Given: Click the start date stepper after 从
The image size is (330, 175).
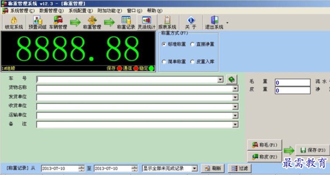Looking at the screenshot, I should point(81,168).
